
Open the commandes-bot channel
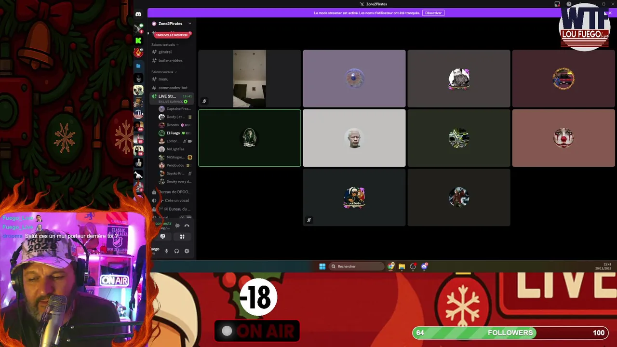(x=172, y=88)
